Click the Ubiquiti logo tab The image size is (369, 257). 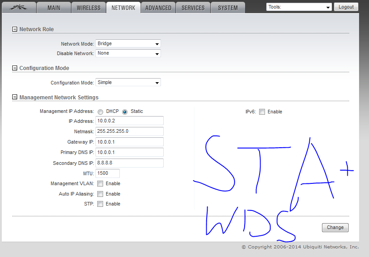pyautogui.click(x=18, y=8)
